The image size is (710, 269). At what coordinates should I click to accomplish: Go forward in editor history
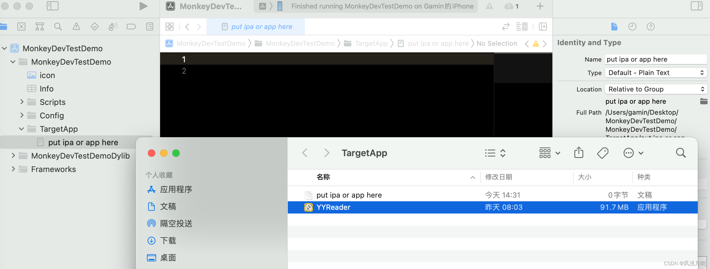tap(199, 27)
